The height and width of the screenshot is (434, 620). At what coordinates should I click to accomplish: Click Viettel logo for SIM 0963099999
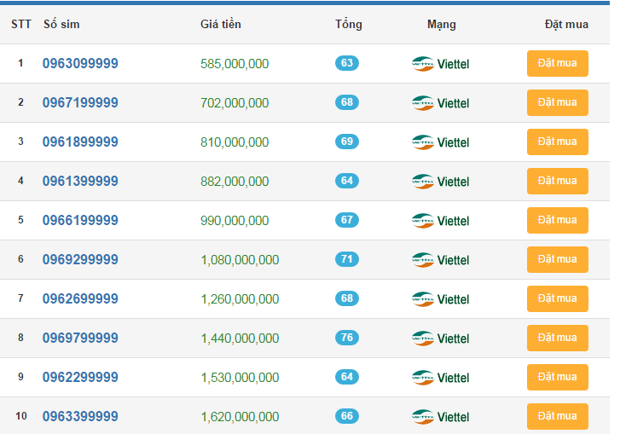click(440, 64)
